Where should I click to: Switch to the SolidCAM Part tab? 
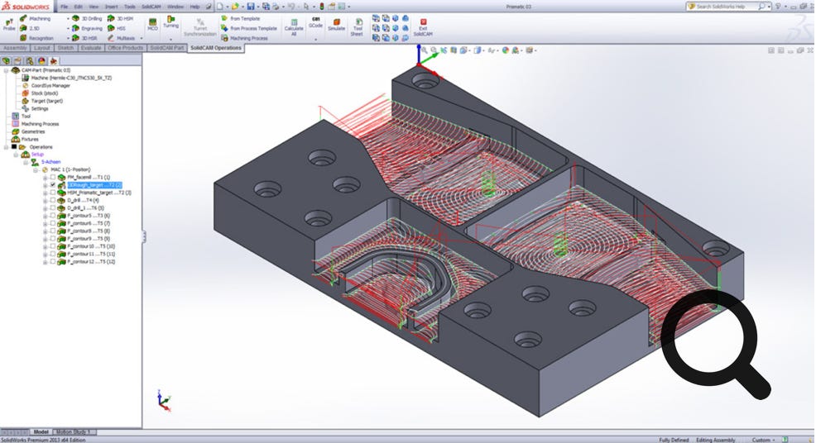167,48
